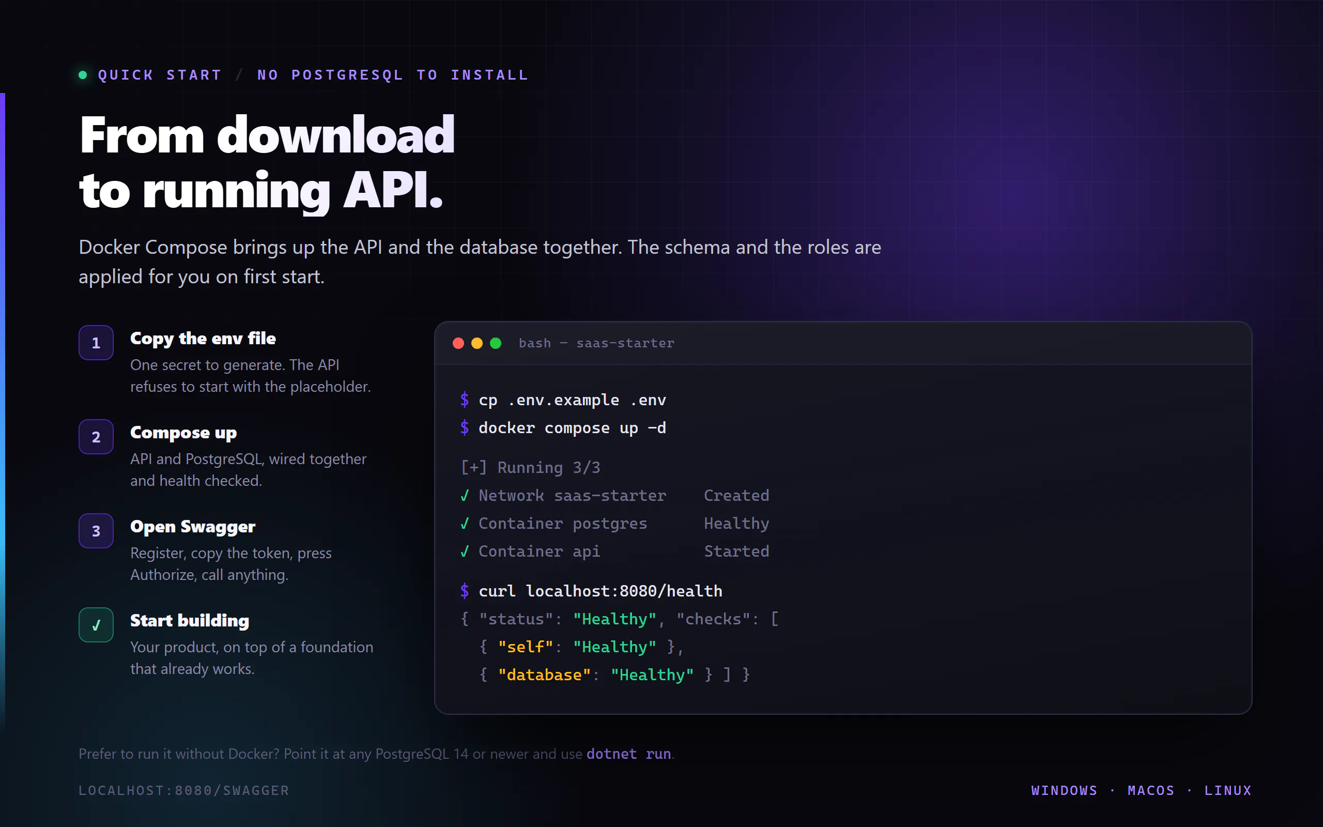1323x827 pixels.
Task: Click the "curl localhost:8080/health" command
Action: (x=601, y=591)
